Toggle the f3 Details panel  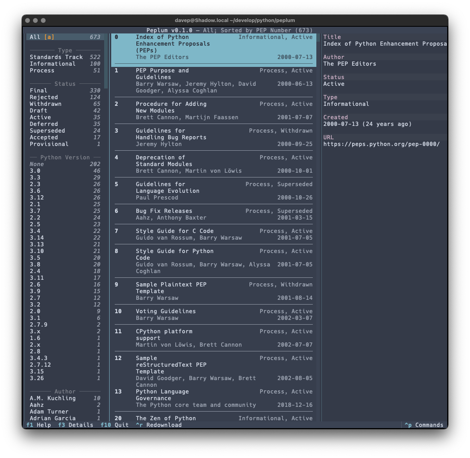coord(75,425)
